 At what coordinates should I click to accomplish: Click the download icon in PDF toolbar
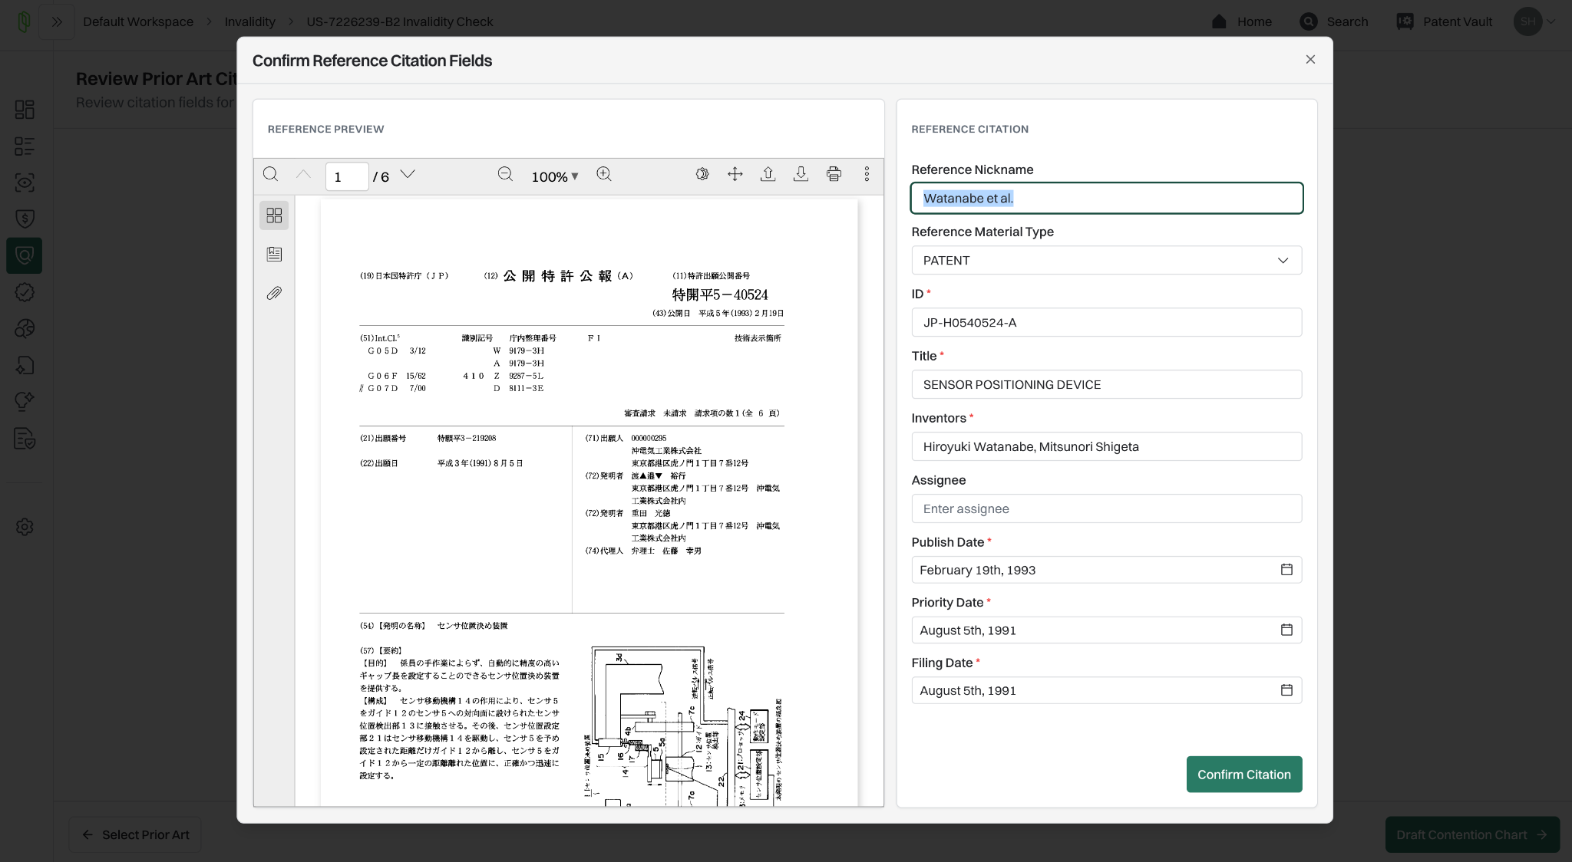pos(801,175)
